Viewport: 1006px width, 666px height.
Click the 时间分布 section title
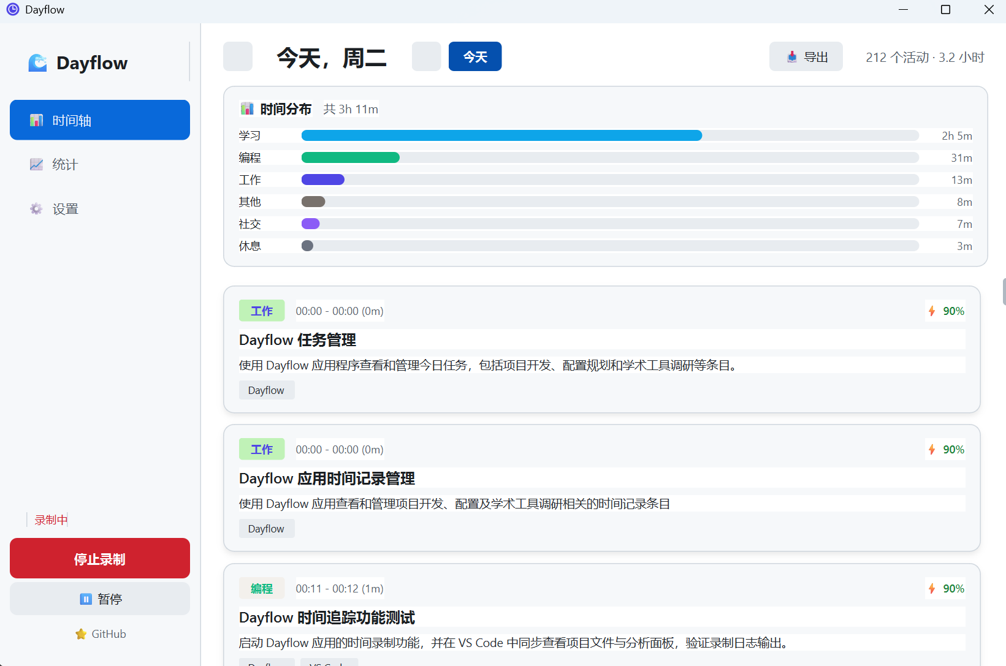pyautogui.click(x=286, y=109)
